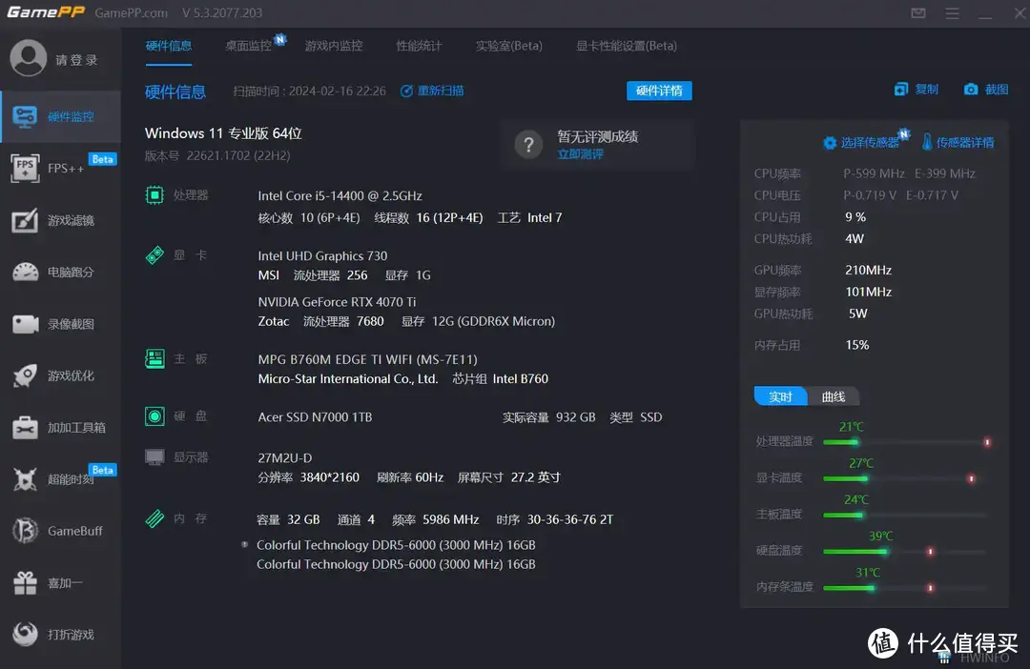Click the 显卡 graphics card icon

(154, 254)
